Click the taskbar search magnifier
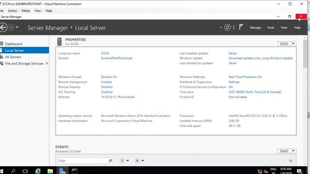Image resolution: width=310 pixels, height=174 pixels. (13, 171)
